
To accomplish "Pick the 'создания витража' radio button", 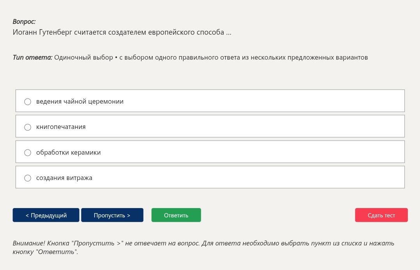I will pos(28,178).
